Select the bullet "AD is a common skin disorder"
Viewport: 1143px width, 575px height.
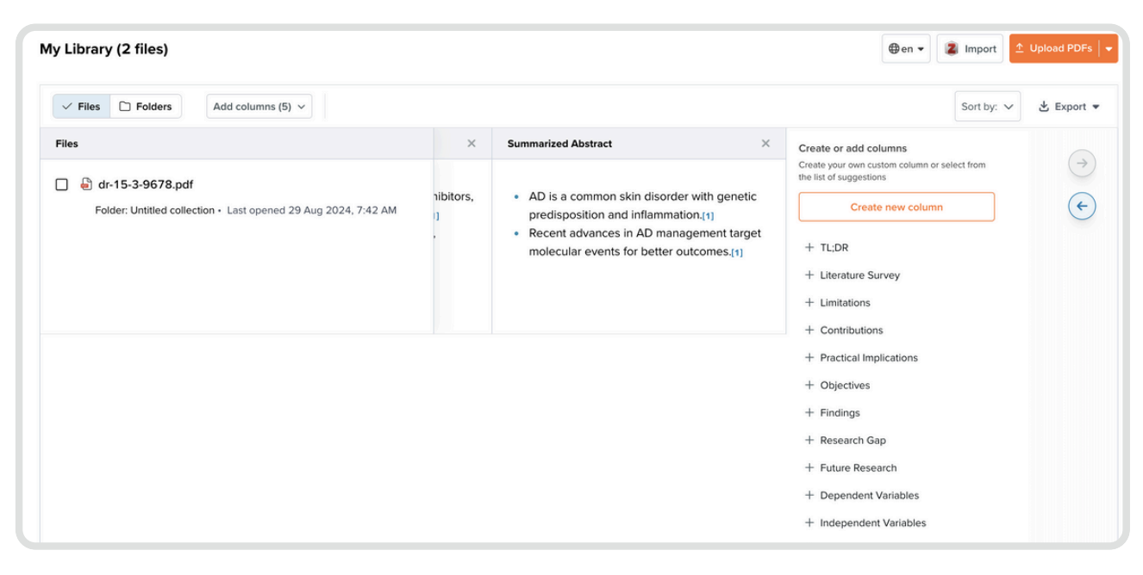click(642, 206)
